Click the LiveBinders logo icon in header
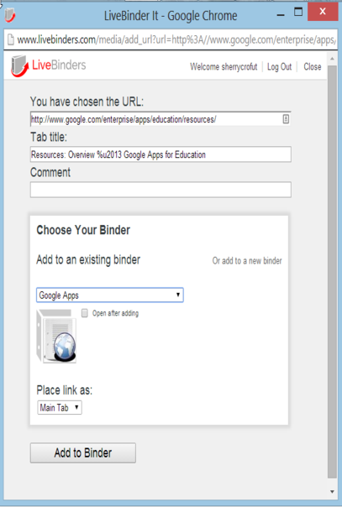Image resolution: width=342 pixels, height=507 pixels. [x=19, y=66]
